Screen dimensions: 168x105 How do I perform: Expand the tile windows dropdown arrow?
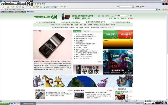click(58, 7)
